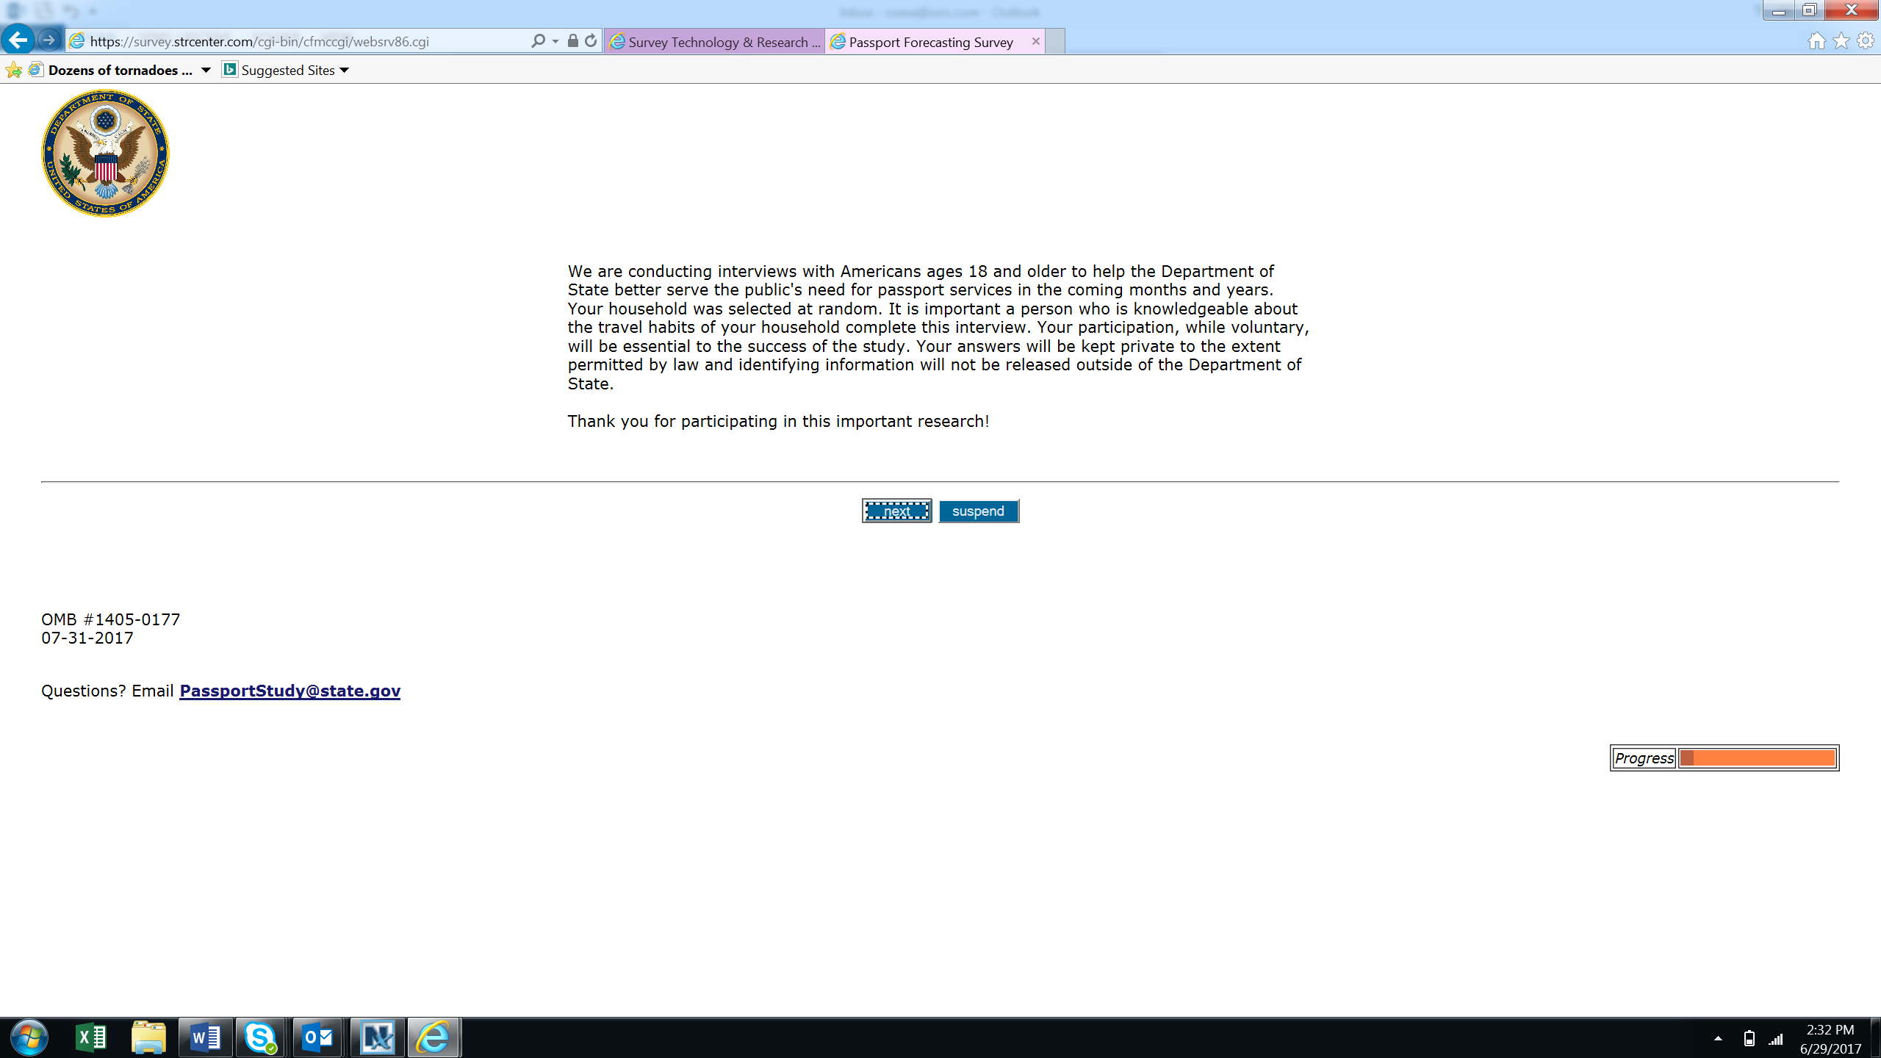
Task: Open favorites star icon at top right
Action: coord(1841,41)
